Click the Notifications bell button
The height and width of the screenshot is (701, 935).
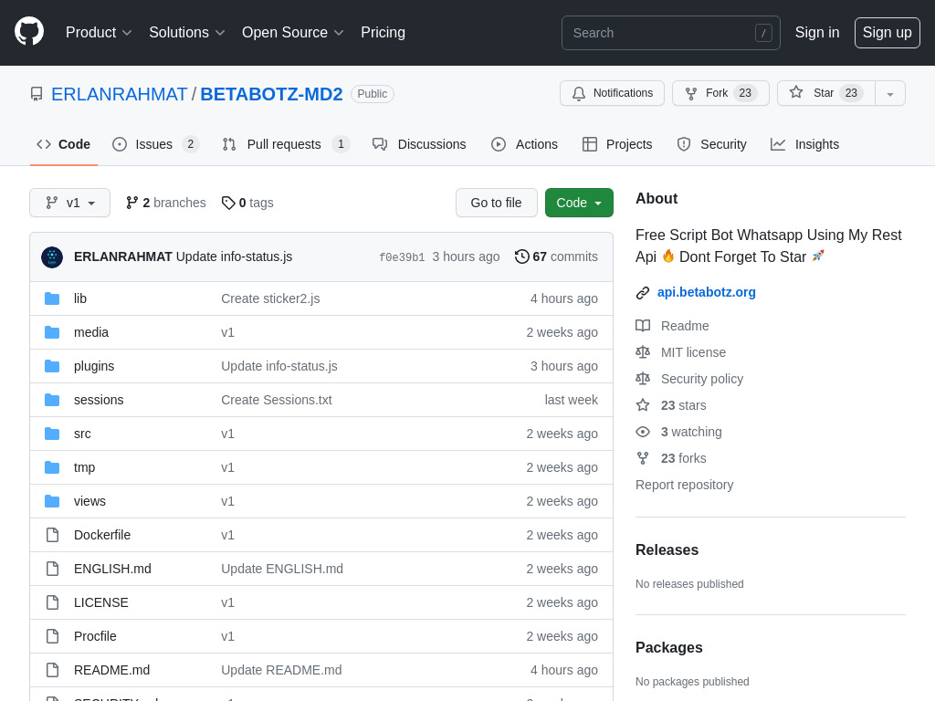click(x=612, y=93)
